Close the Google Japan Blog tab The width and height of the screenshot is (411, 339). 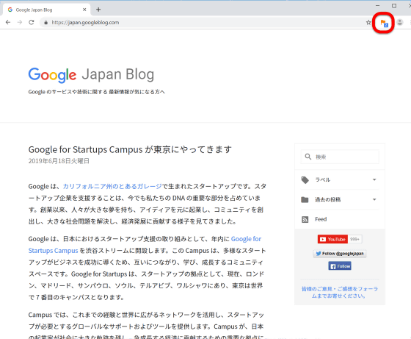84,10
